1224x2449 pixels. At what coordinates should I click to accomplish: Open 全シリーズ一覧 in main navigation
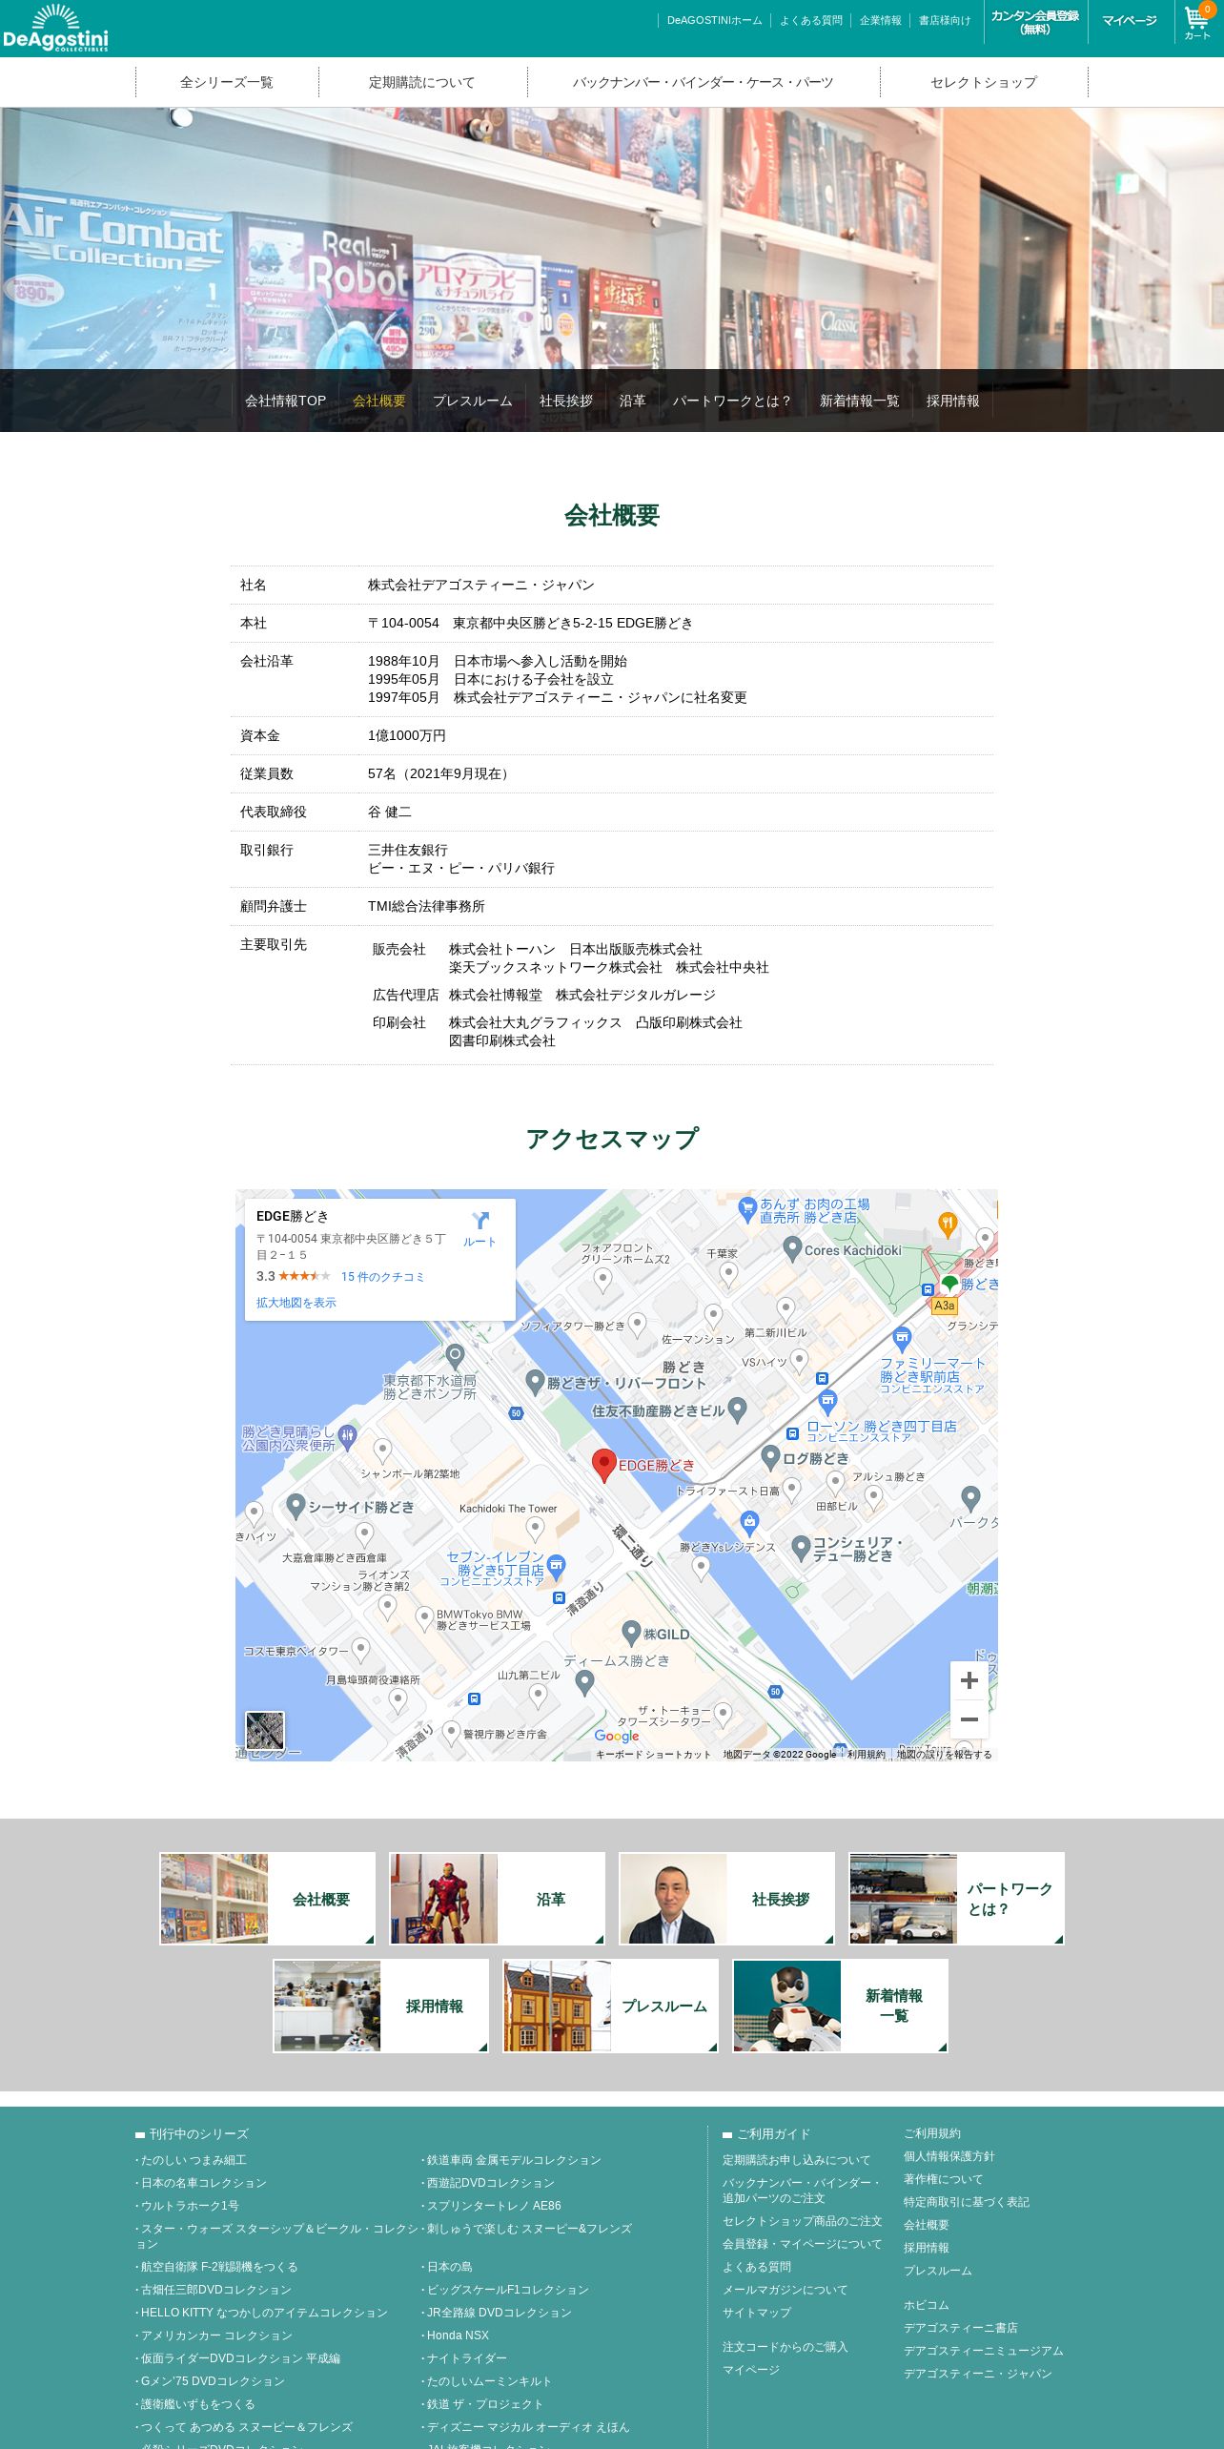[x=227, y=82]
